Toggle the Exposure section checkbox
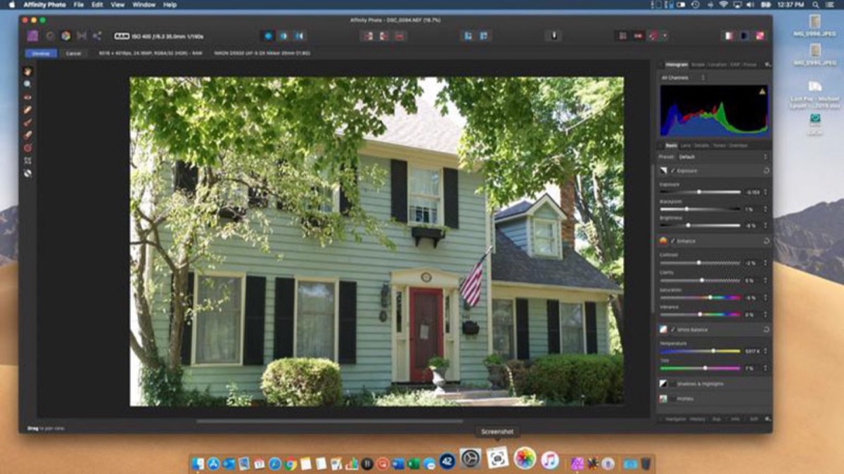 click(672, 171)
